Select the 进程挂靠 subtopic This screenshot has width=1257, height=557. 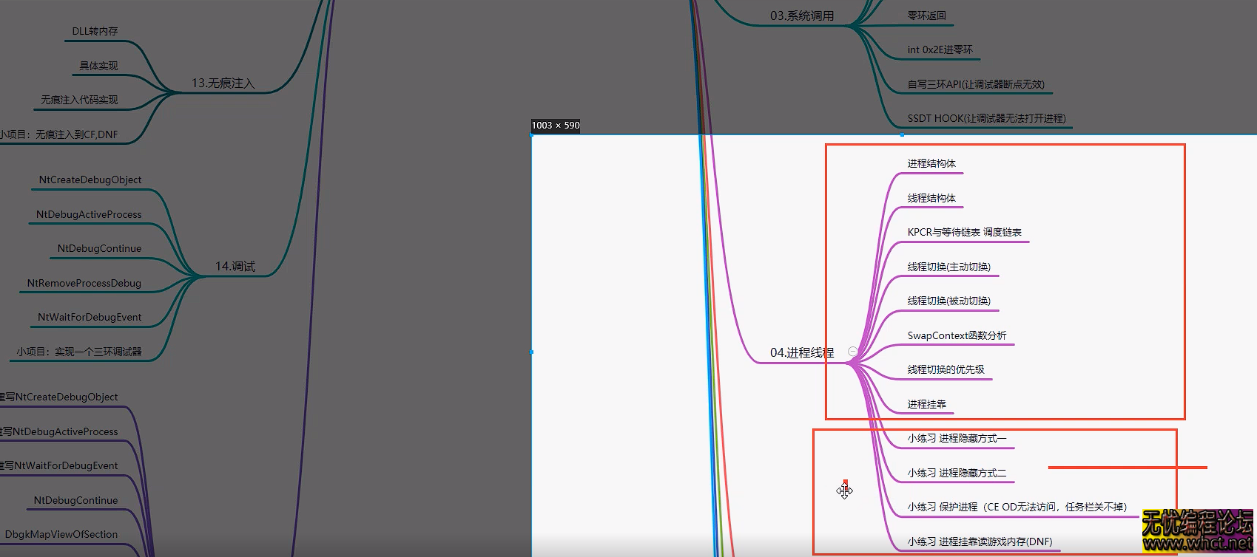click(926, 405)
